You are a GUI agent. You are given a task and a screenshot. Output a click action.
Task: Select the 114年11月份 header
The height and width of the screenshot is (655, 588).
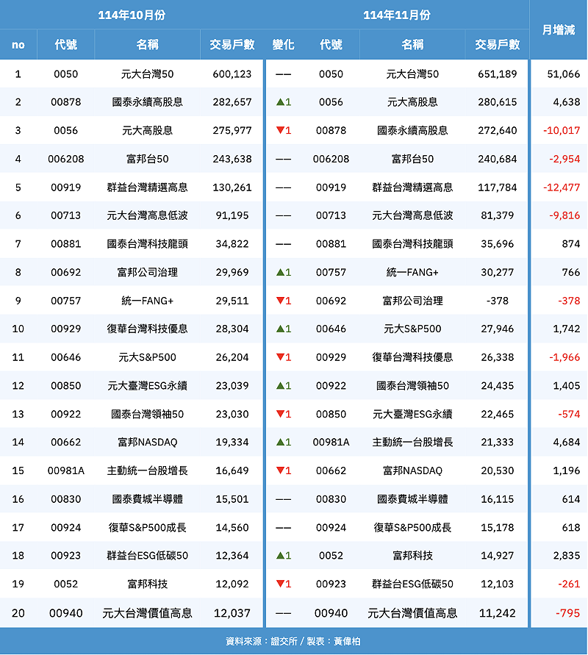397,15
